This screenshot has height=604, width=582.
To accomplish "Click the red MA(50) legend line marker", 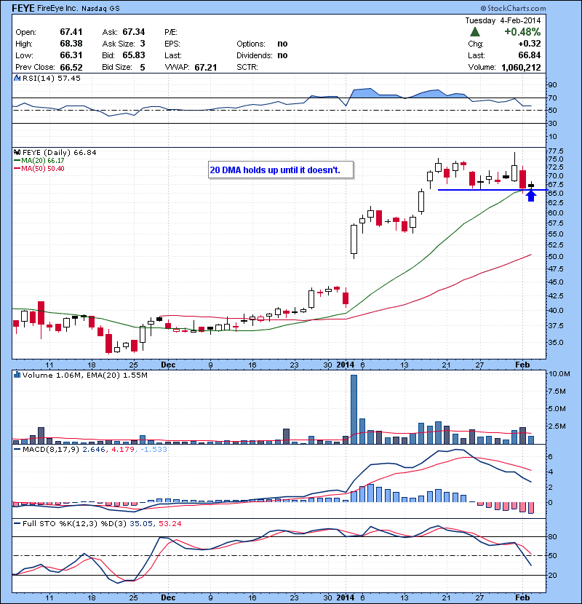I will click(17, 169).
